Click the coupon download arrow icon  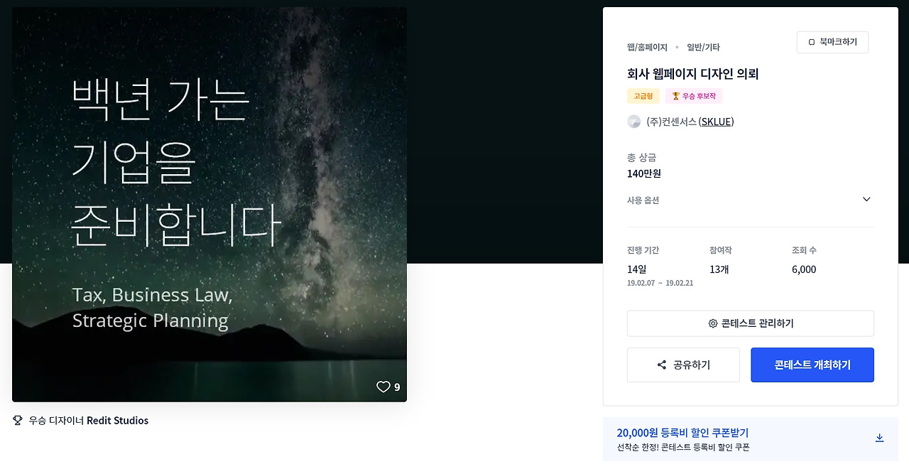[879, 438]
